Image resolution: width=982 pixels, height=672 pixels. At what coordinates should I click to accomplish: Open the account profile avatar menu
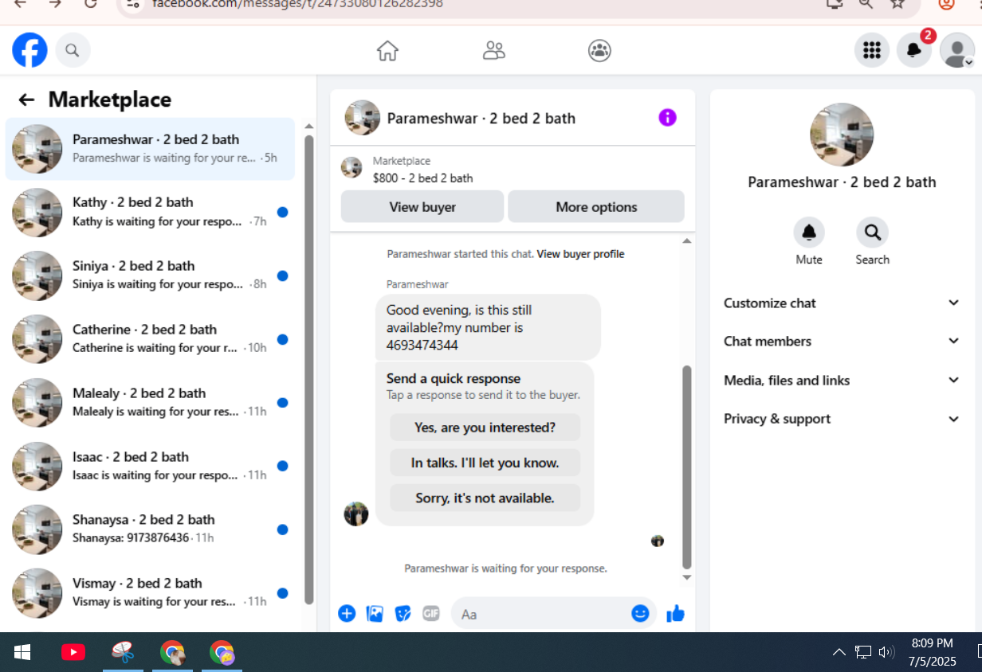(956, 51)
